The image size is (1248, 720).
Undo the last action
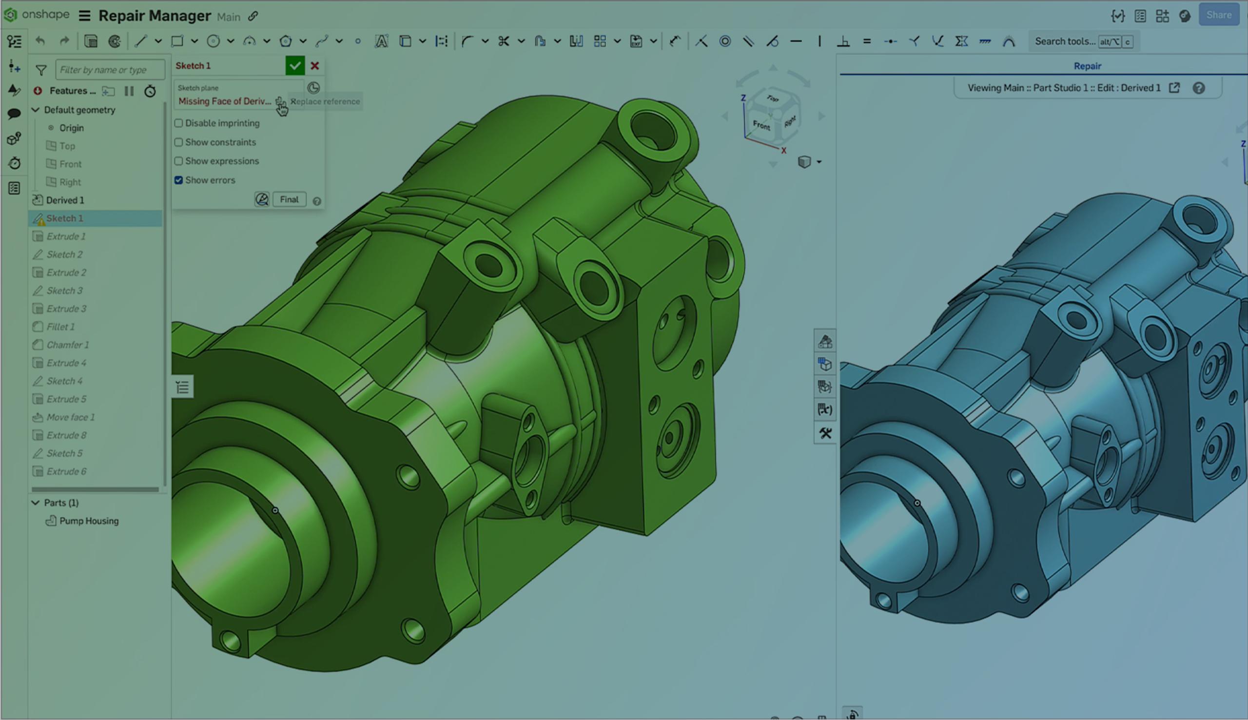click(40, 41)
